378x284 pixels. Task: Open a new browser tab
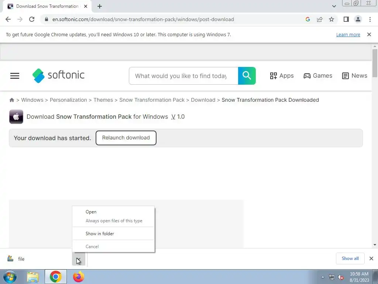tap(100, 7)
